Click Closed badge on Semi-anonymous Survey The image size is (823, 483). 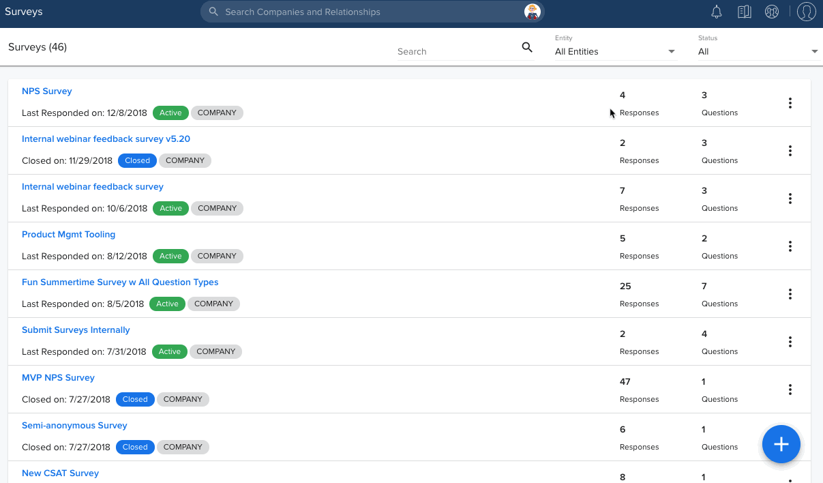(x=135, y=447)
